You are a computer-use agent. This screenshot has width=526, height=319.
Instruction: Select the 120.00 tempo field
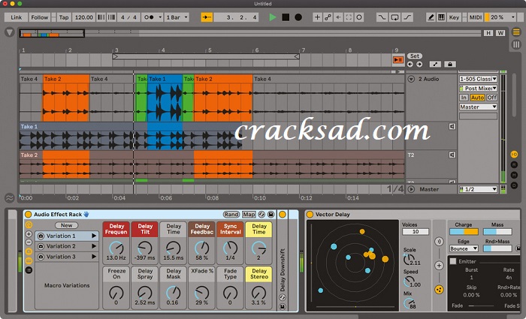(84, 17)
